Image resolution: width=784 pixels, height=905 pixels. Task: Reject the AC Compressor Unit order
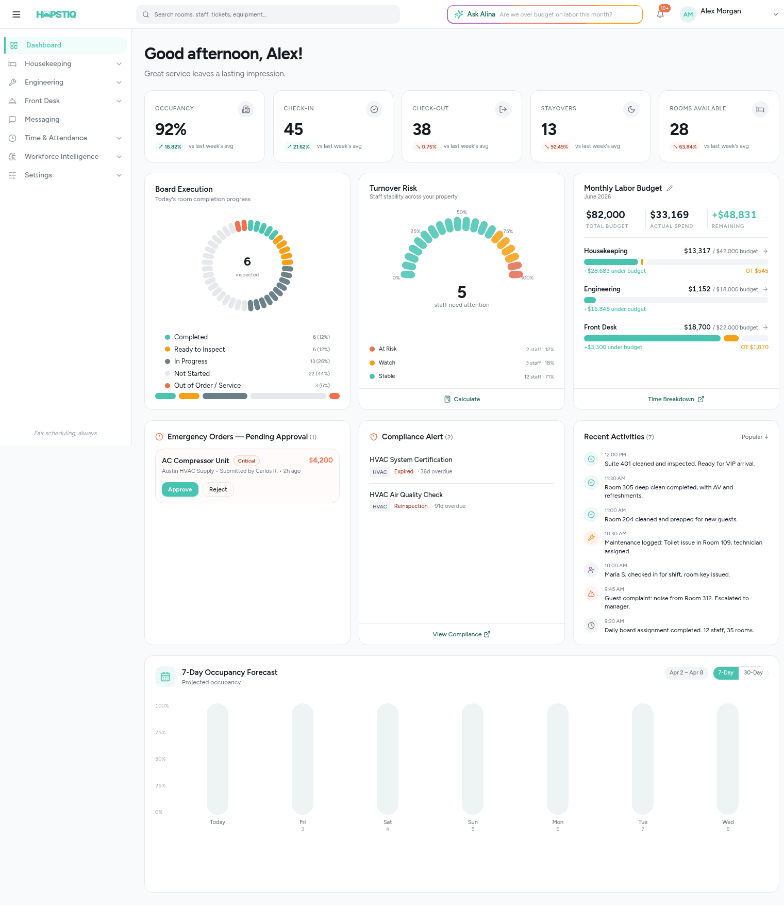pos(218,489)
